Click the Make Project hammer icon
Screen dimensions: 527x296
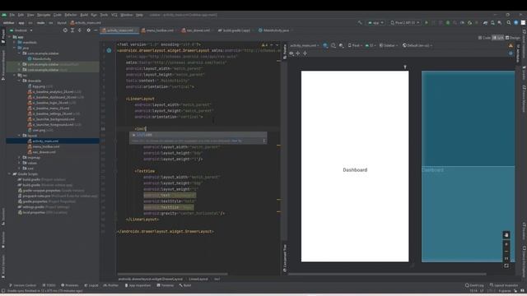[x=360, y=22]
